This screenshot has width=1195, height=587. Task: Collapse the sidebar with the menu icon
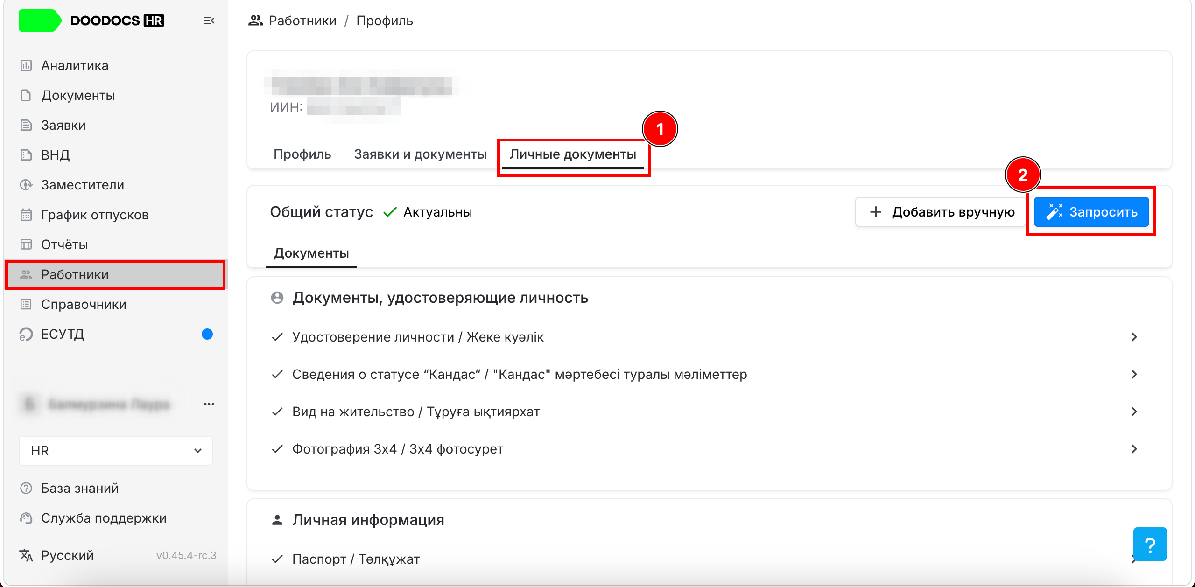click(209, 21)
